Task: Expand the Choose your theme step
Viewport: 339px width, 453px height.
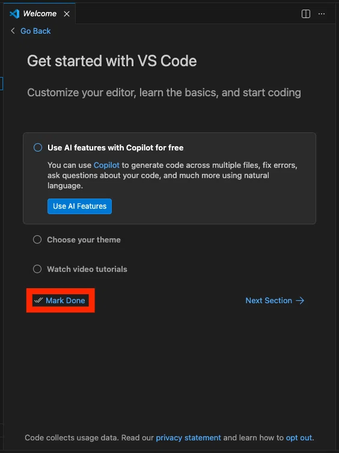Action: click(84, 240)
